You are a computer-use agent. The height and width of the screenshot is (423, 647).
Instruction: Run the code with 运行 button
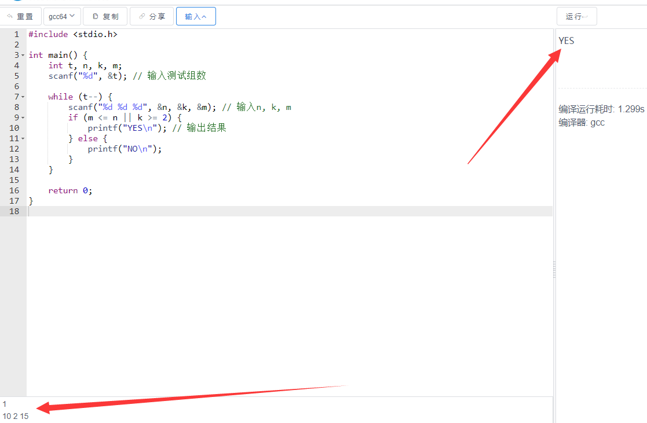[576, 16]
